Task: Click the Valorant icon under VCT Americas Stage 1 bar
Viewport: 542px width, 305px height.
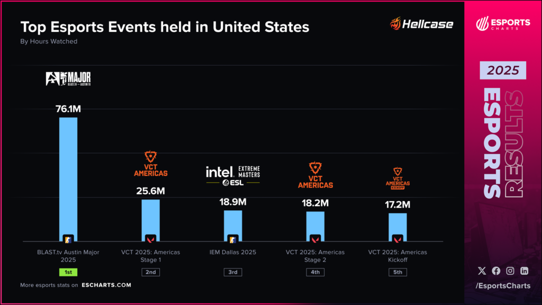Action: 150,238
